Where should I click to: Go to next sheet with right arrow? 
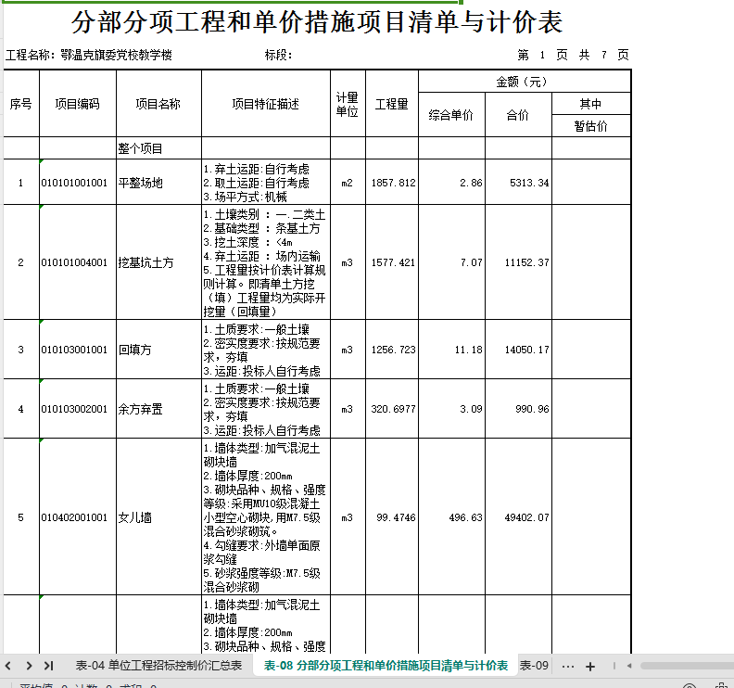[x=29, y=666]
